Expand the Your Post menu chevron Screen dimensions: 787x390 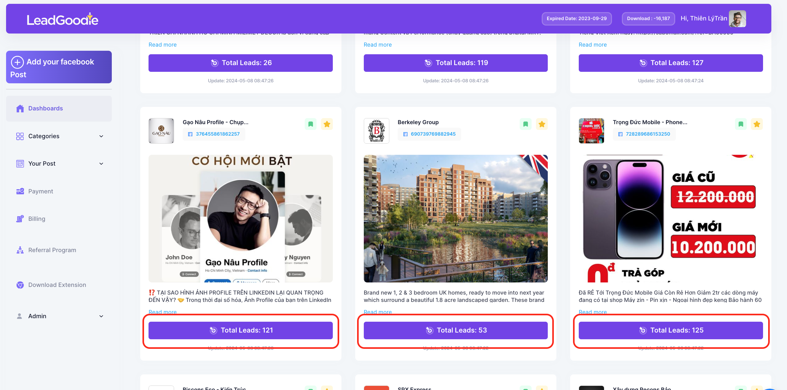pos(101,164)
